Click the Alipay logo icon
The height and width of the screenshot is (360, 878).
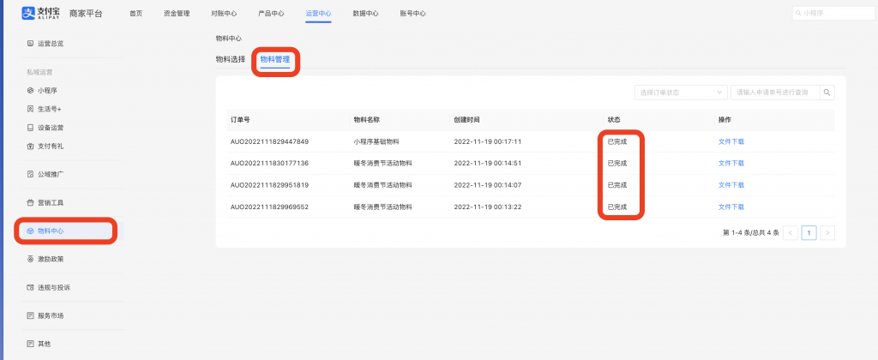coord(28,13)
